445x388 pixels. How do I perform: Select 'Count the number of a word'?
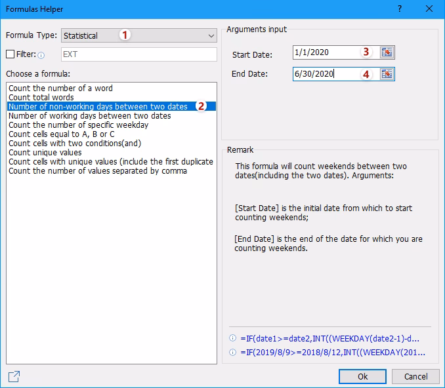(x=60, y=88)
